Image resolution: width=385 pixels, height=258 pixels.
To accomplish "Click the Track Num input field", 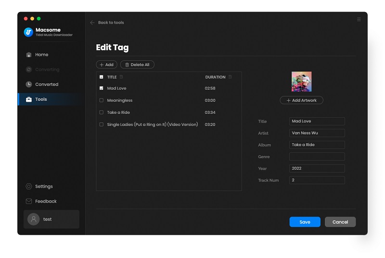I will pyautogui.click(x=317, y=180).
